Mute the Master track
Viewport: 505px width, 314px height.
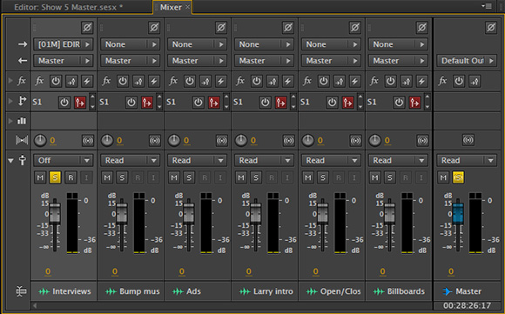click(x=443, y=177)
